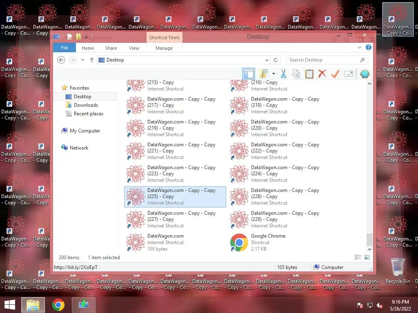Click the Copy pages icon
This screenshot has height=313, width=418.
[x=296, y=74]
